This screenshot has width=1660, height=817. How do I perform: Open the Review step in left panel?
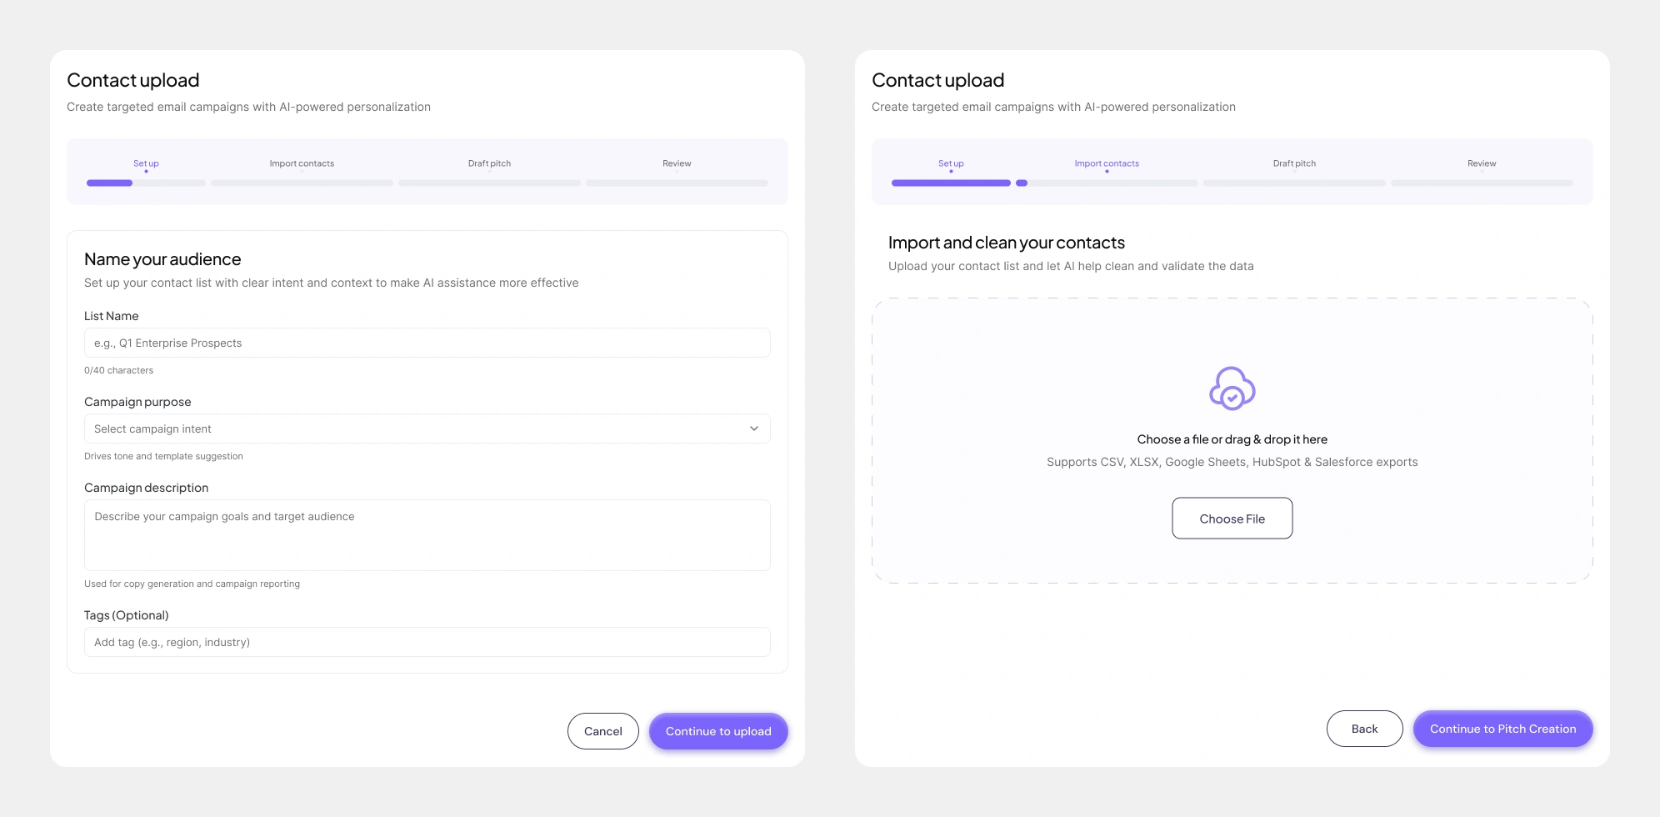click(677, 163)
